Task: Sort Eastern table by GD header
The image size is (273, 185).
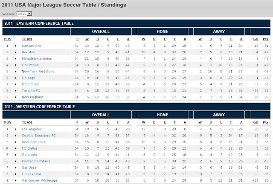Action: [x=256, y=39]
